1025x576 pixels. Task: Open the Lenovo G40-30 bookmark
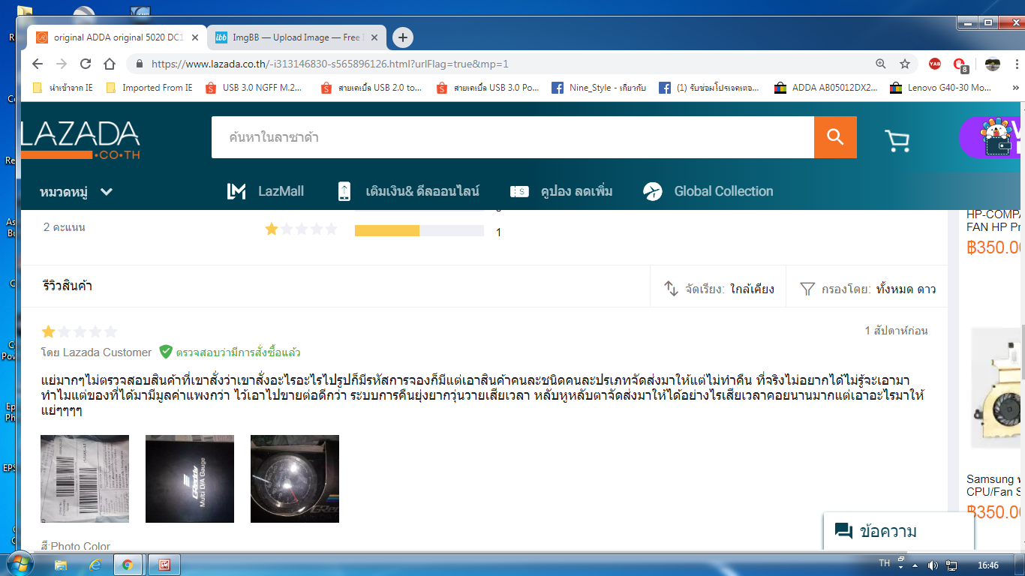click(x=941, y=88)
